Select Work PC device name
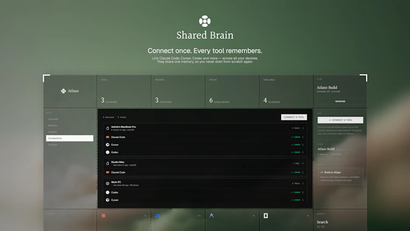Image resolution: width=410 pixels, height=231 pixels. [x=116, y=182]
